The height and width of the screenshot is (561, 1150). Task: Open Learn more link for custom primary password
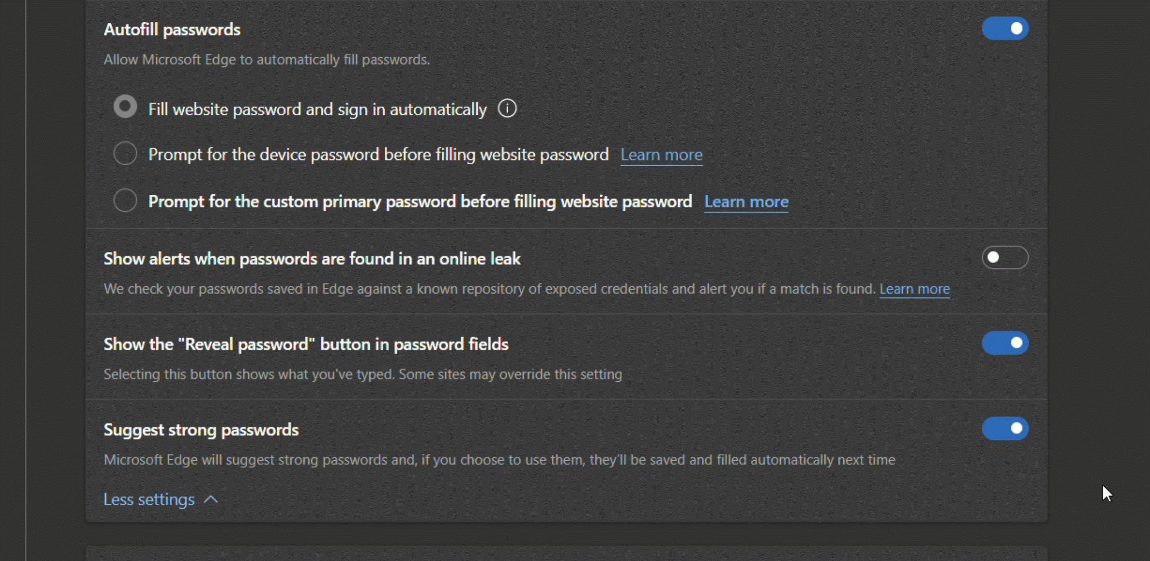[746, 202]
